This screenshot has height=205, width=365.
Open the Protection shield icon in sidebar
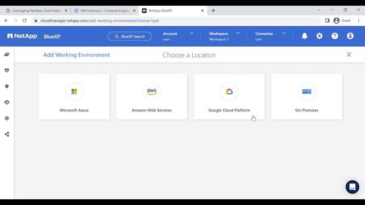pyautogui.click(x=7, y=87)
